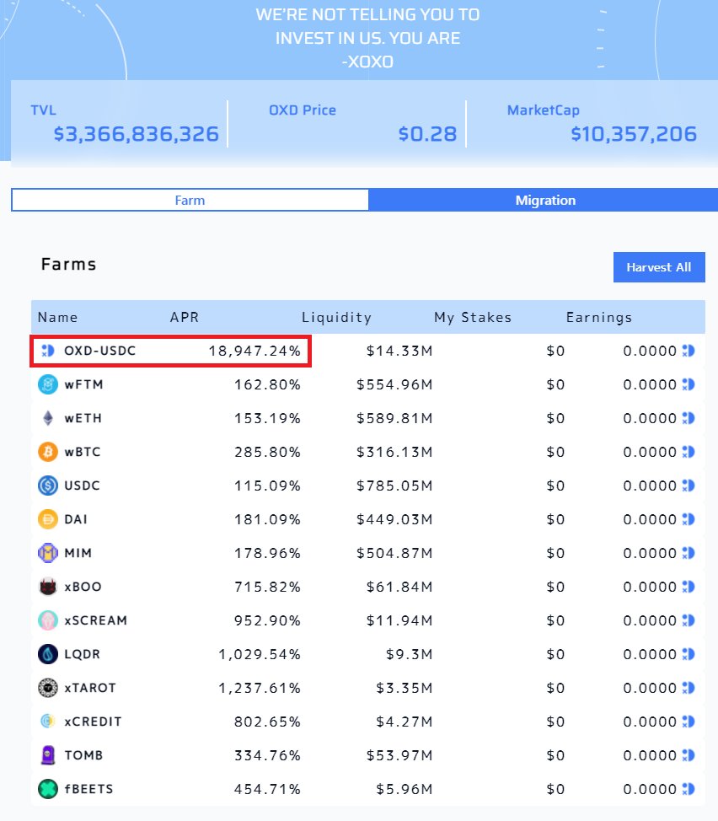This screenshot has width=718, height=821.
Task: Click the xSCREAM token icon
Action: [48, 620]
